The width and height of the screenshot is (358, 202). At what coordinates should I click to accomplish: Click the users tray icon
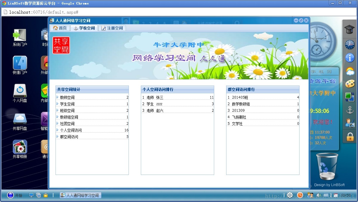311,195
